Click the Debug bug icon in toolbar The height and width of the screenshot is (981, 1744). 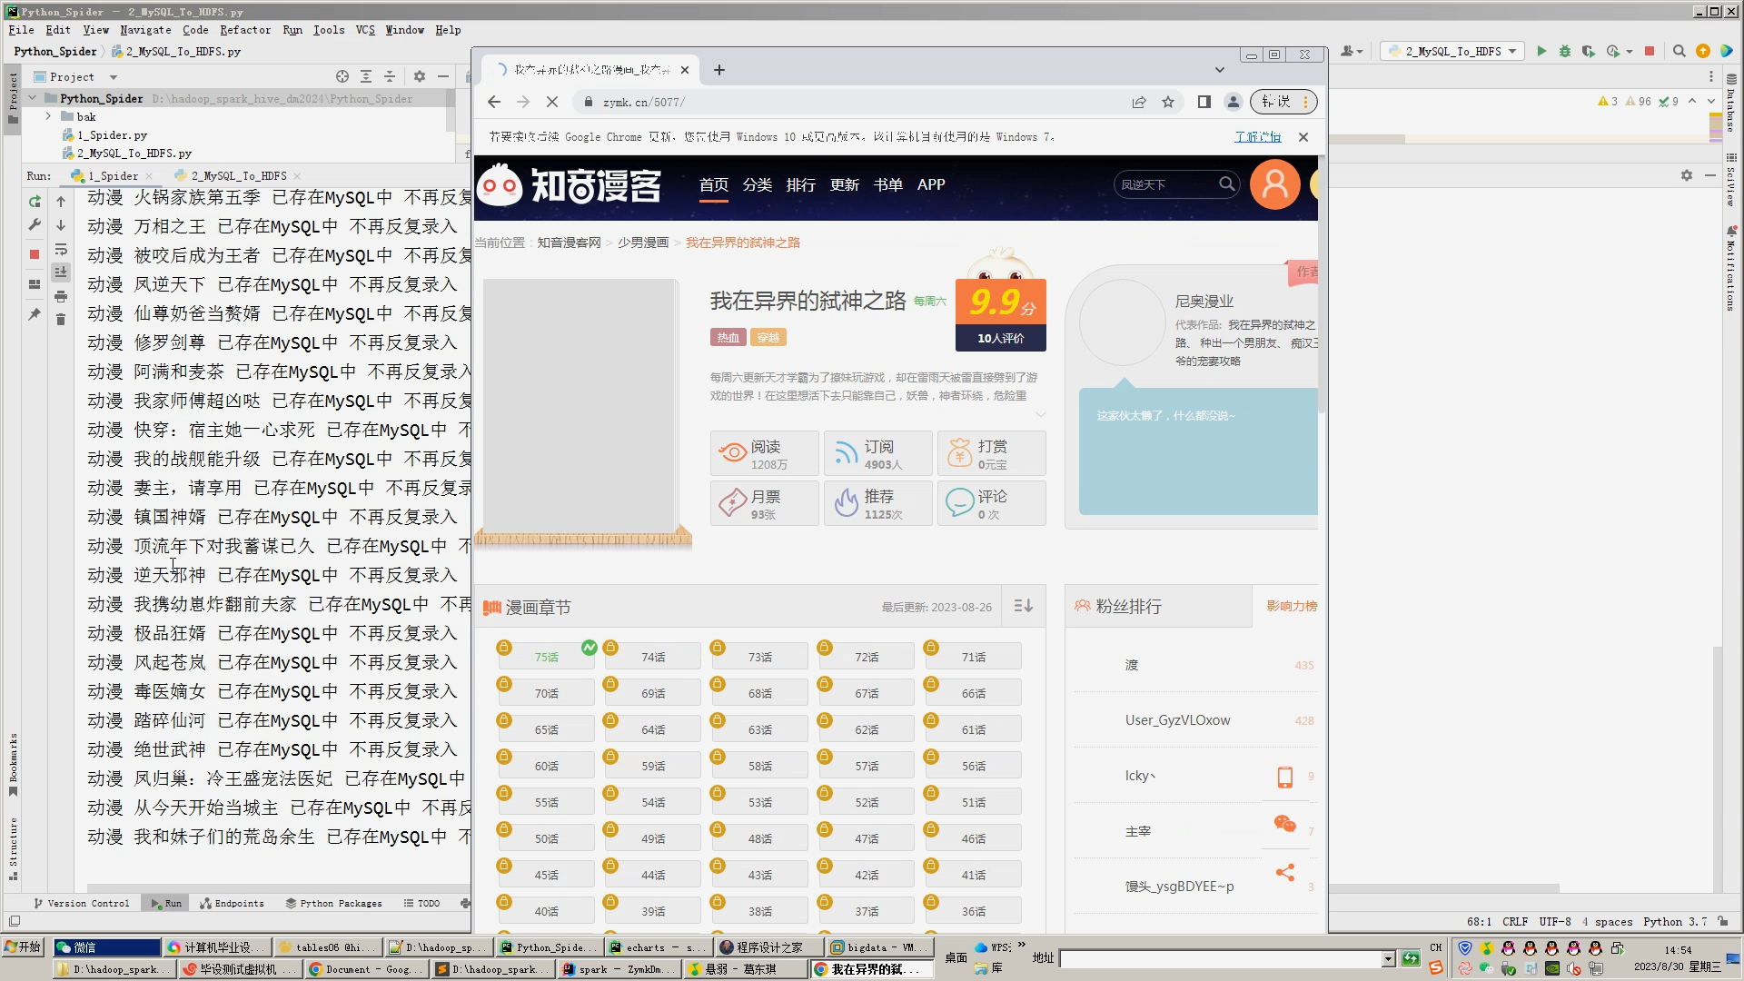1564,52
